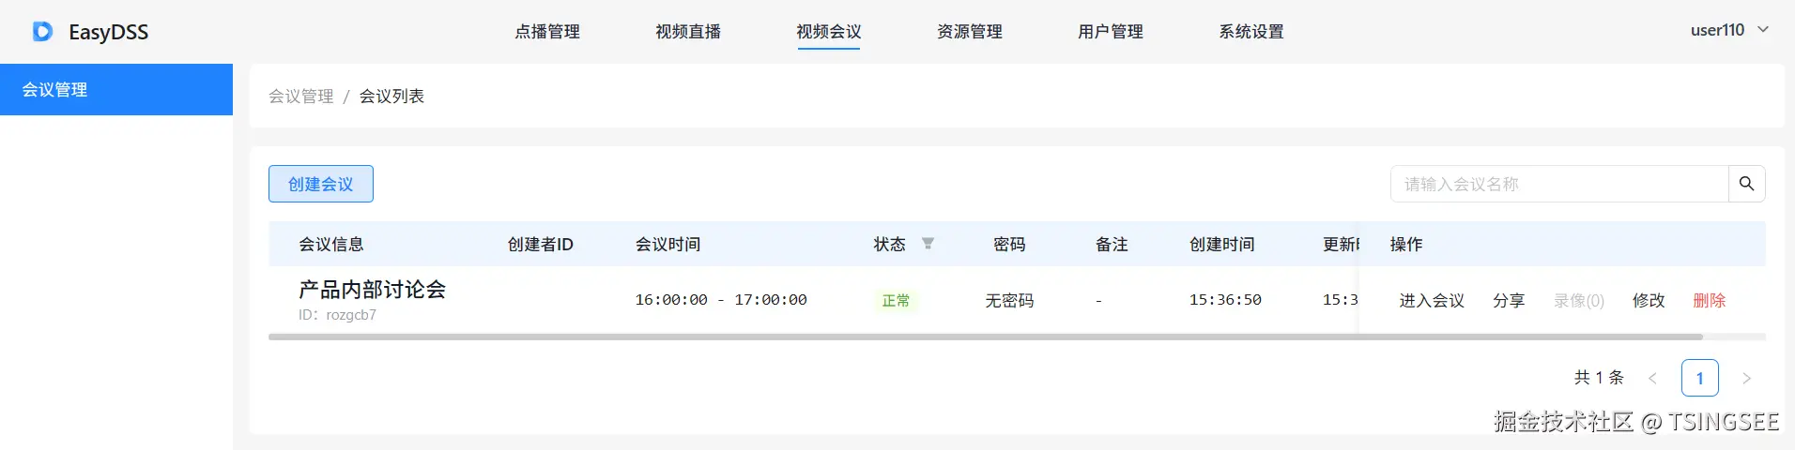
Task: Click the EasyDSS logo icon
Action: point(42,32)
